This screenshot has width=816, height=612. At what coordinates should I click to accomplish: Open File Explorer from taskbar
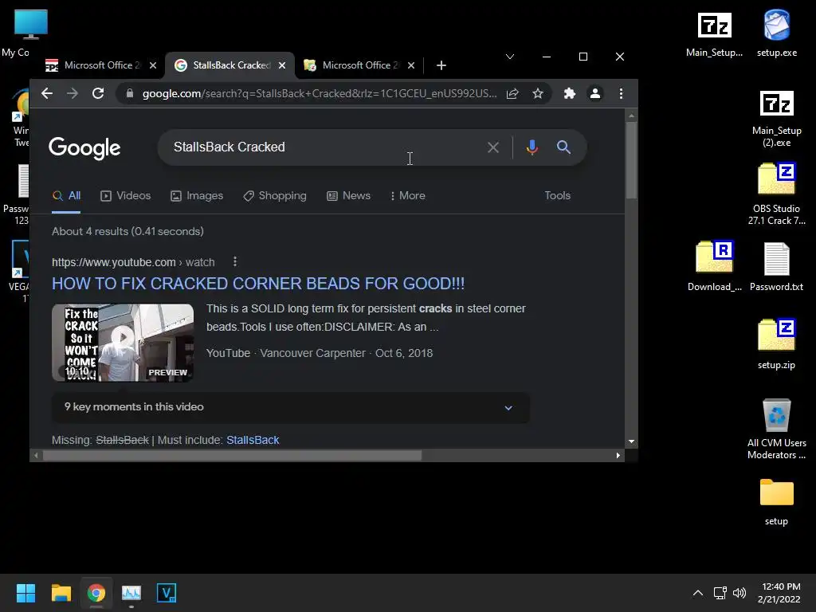(61, 593)
